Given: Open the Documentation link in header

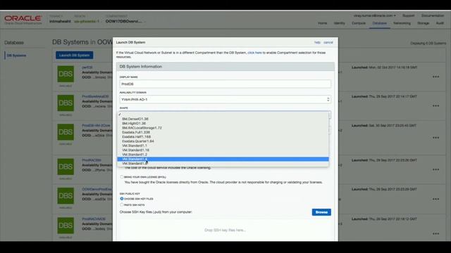Looking at the screenshot, I should pos(433,15).
